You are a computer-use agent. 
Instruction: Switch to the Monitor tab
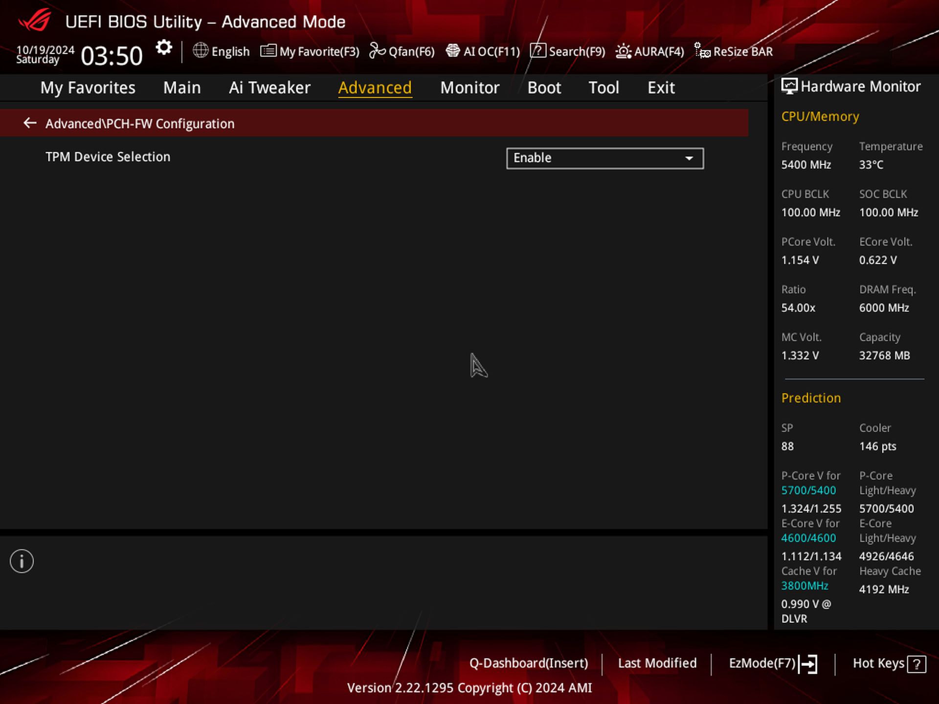(469, 88)
